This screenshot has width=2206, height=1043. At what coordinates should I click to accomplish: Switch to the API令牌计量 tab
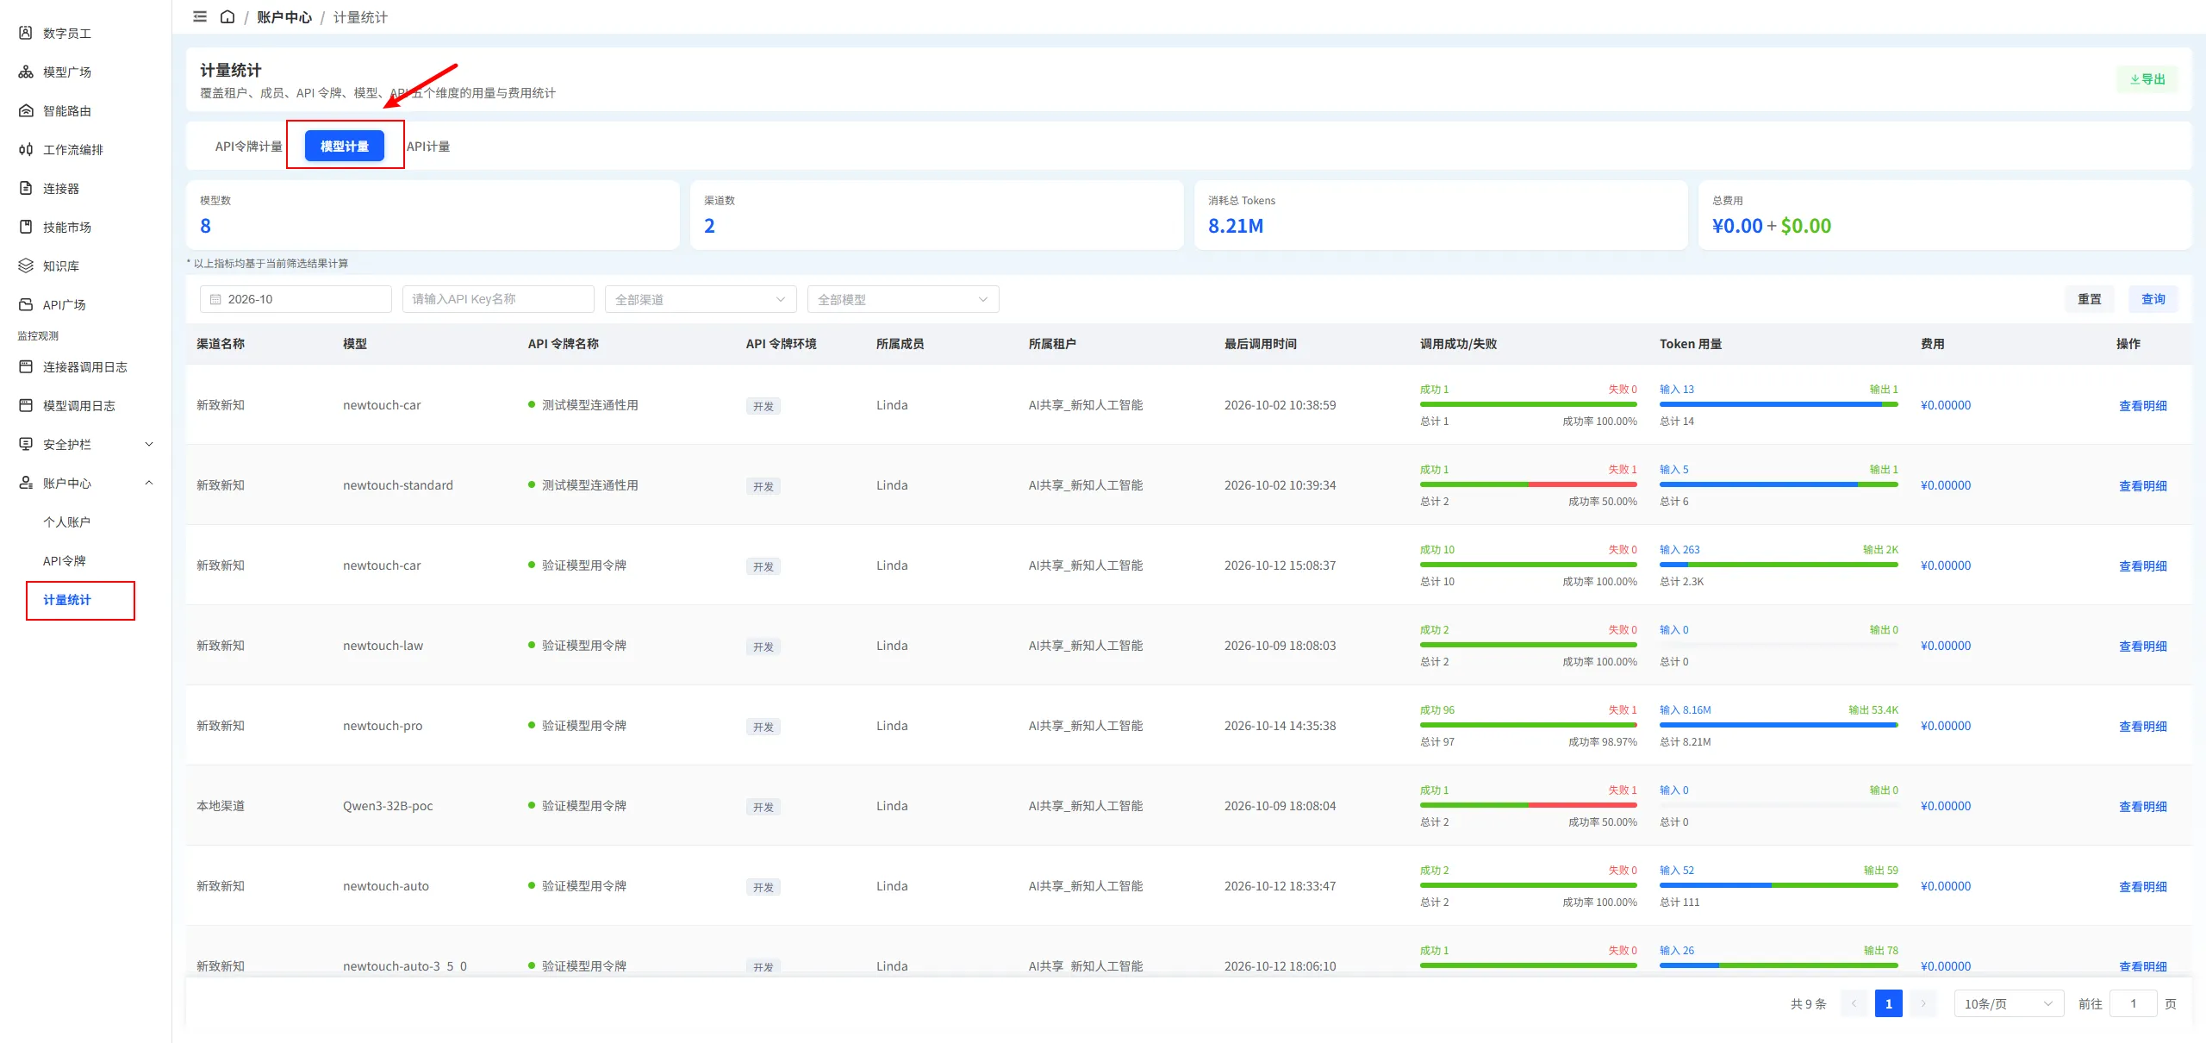pyautogui.click(x=248, y=147)
